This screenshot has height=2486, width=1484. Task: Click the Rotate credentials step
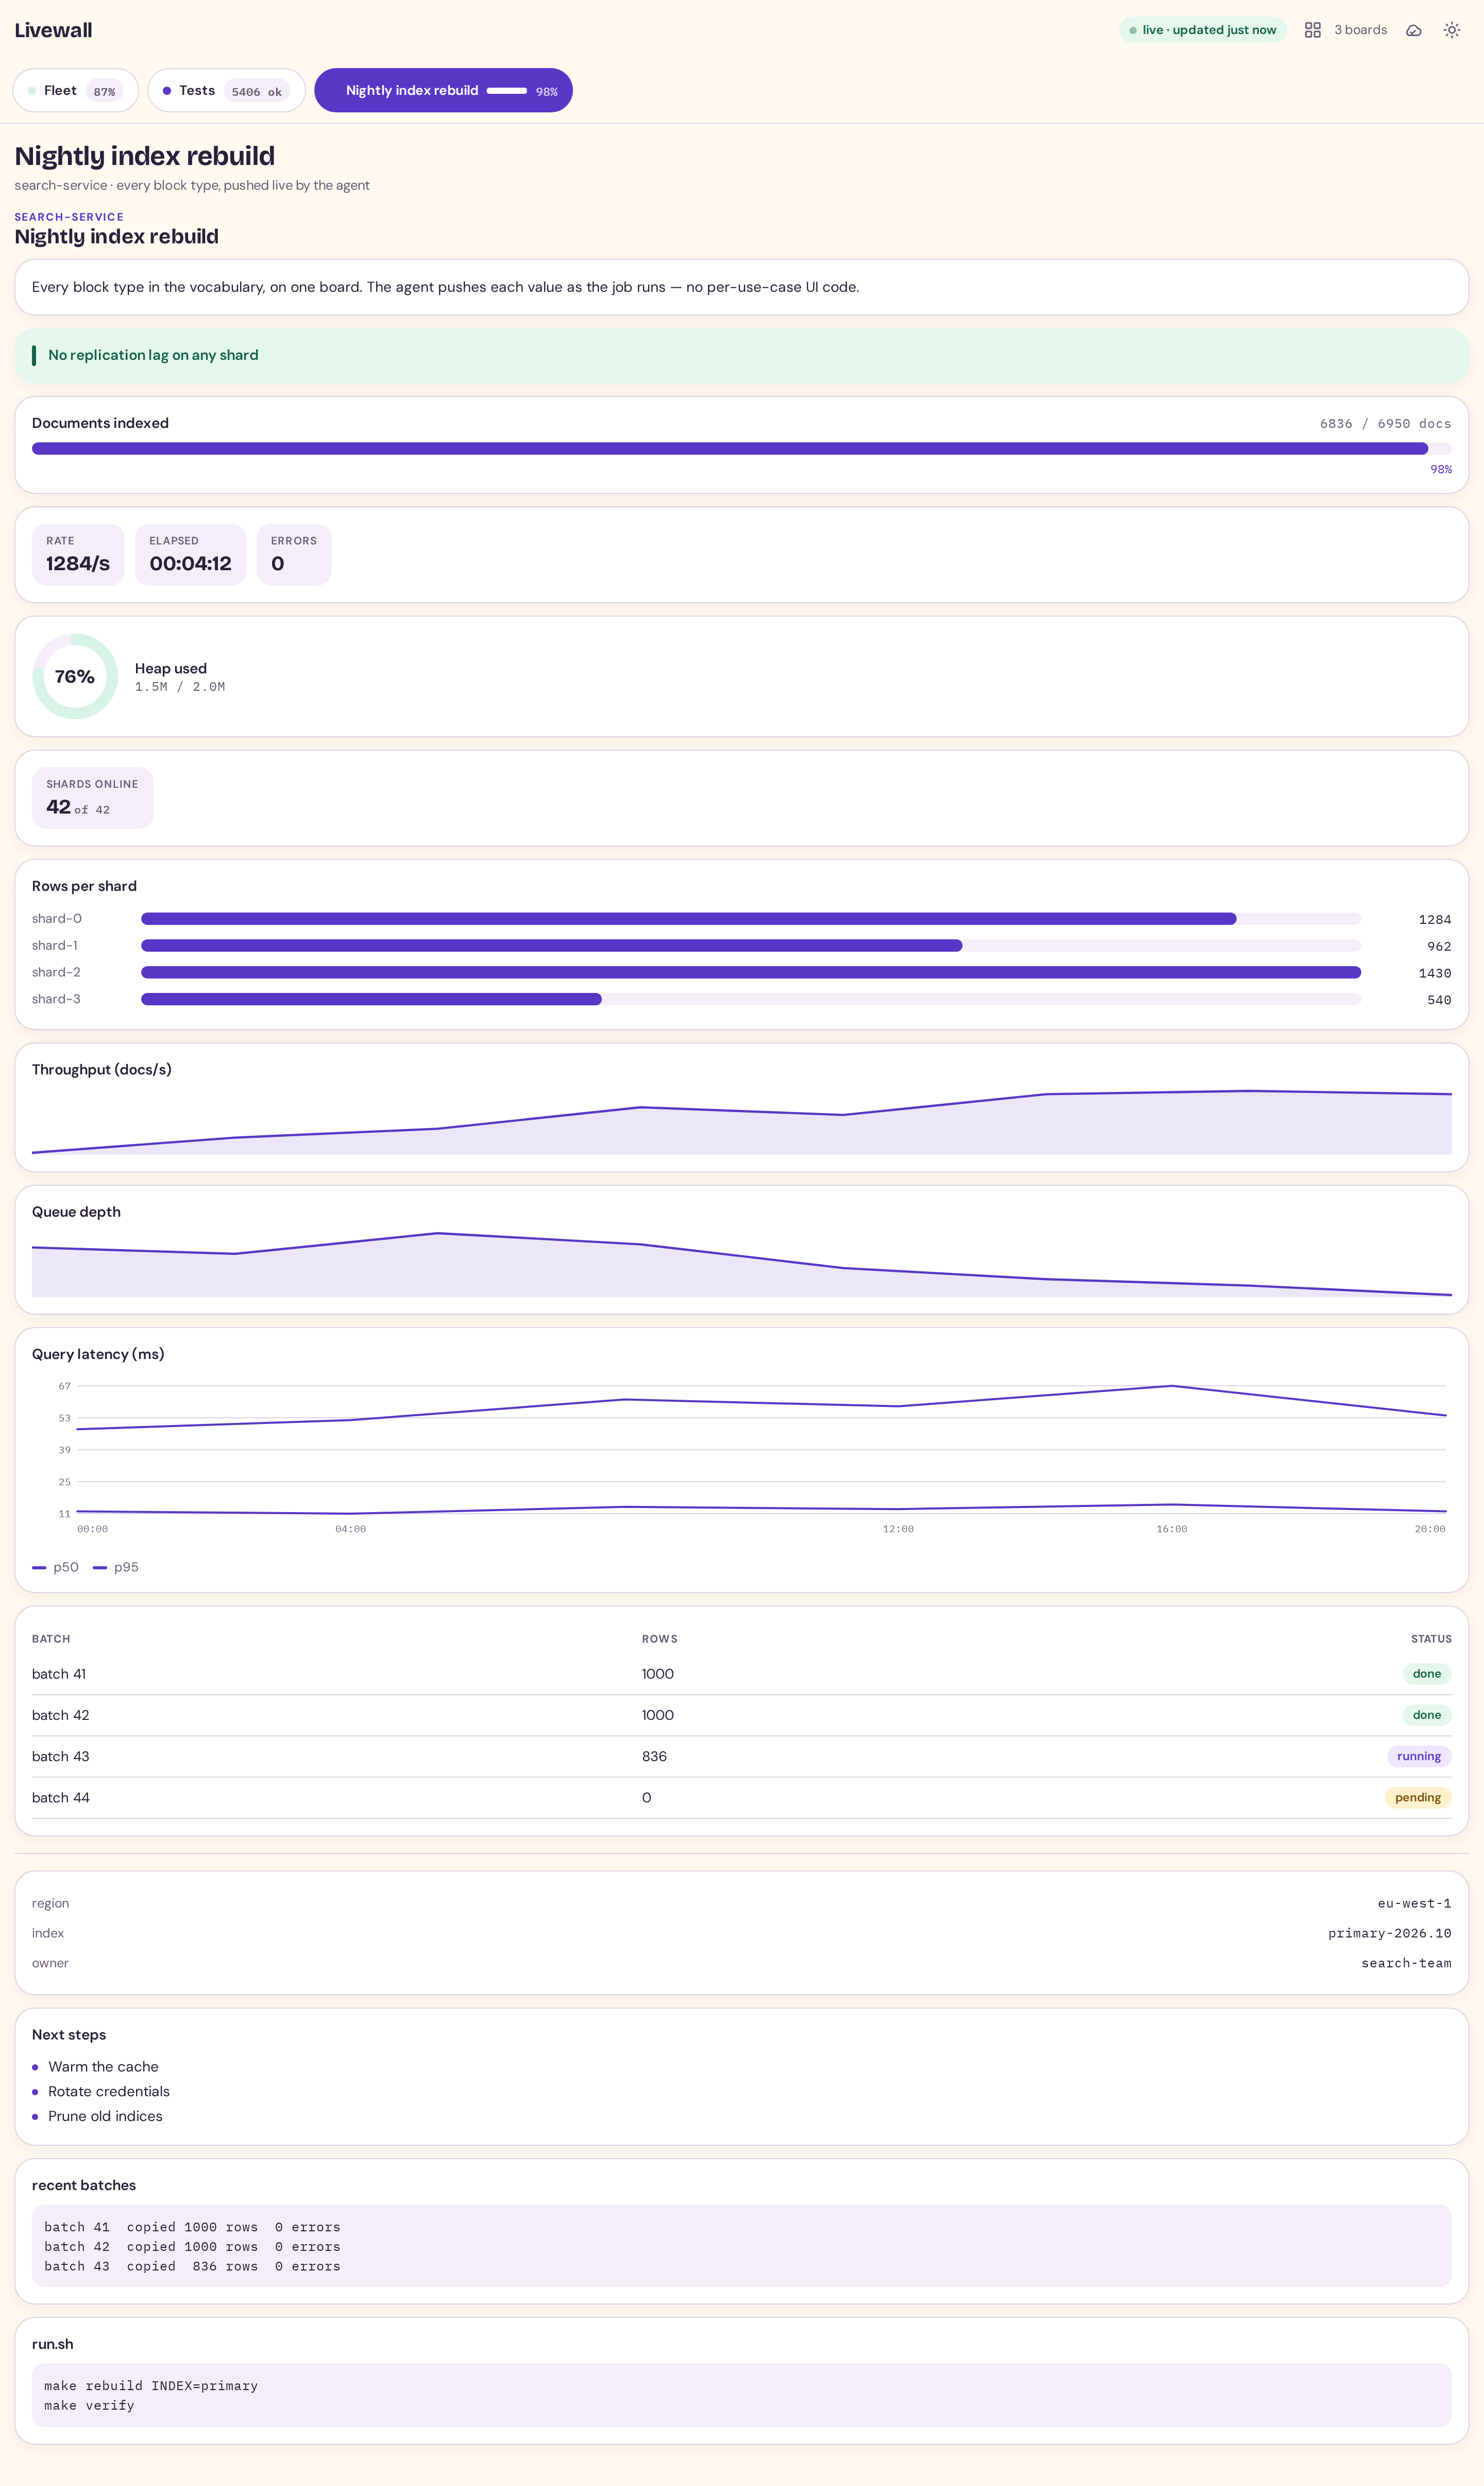pyautogui.click(x=109, y=2091)
